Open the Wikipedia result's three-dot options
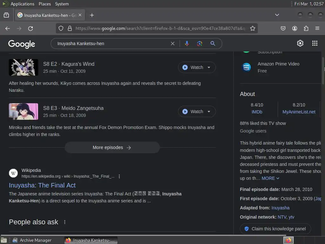Viewport: 325px width, 244px height. pyautogui.click(x=119, y=176)
